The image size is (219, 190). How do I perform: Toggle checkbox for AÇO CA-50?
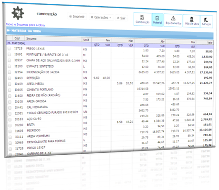tap(10, 120)
